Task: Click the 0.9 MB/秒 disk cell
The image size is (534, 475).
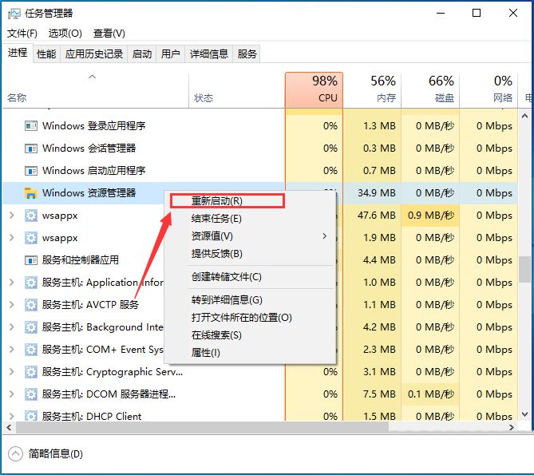Action: 430,216
